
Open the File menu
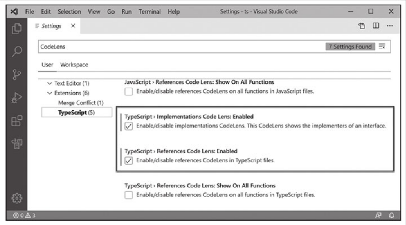pyautogui.click(x=30, y=12)
